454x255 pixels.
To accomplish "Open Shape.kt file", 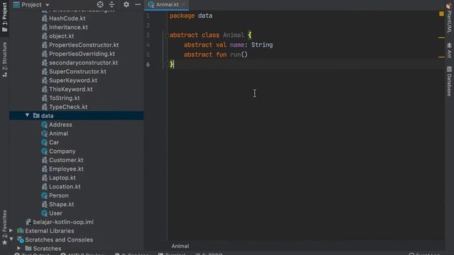I will [x=62, y=204].
